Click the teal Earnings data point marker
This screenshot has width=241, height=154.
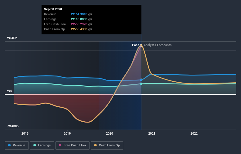141,84
